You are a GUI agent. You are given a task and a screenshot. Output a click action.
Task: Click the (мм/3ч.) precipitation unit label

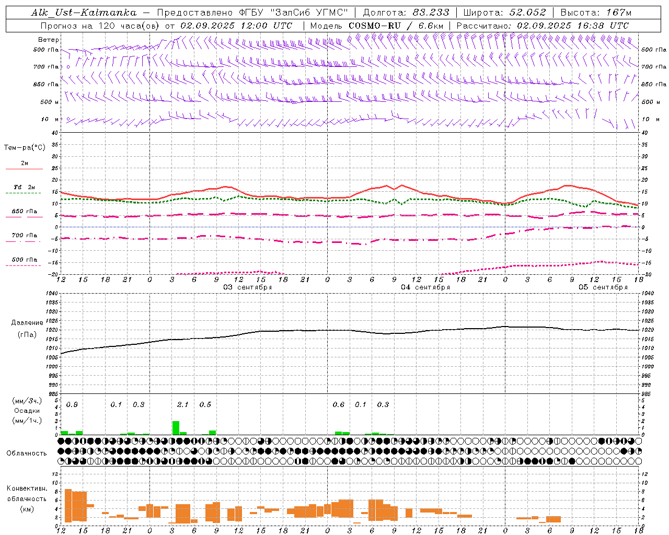(27, 401)
